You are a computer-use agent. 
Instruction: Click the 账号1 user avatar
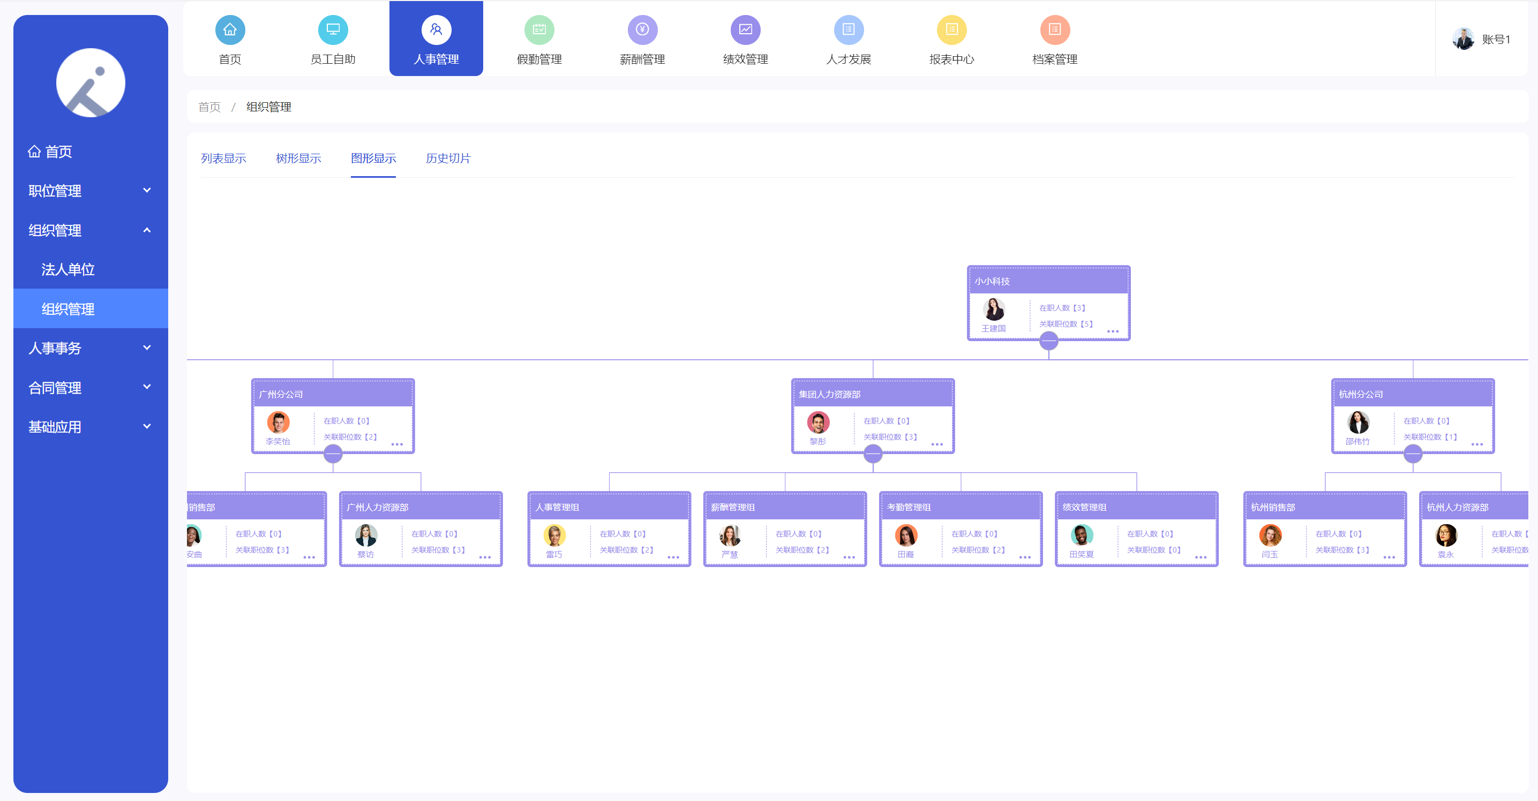point(1464,38)
